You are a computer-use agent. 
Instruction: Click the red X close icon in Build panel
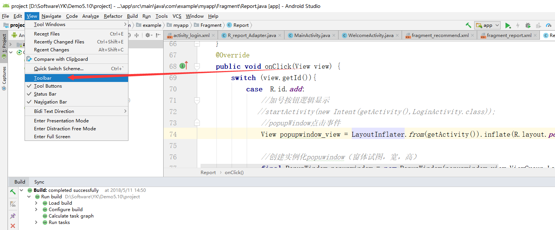[13, 226]
